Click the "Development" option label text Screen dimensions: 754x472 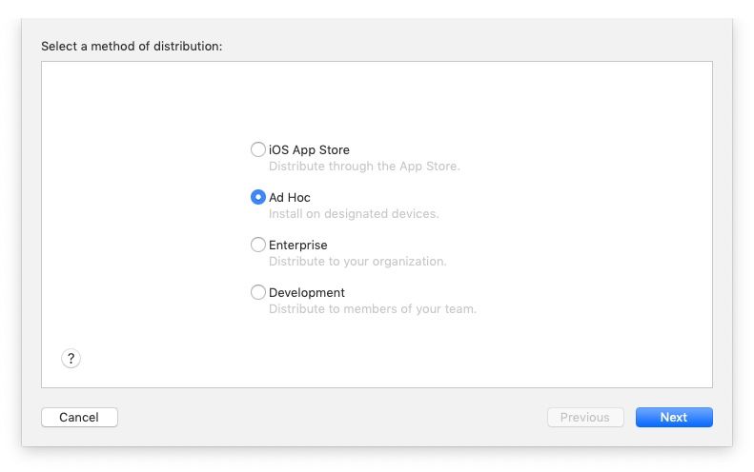(307, 292)
